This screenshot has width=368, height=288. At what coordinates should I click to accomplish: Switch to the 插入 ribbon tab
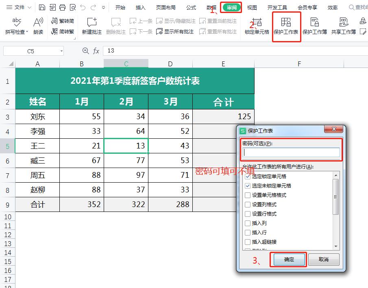pos(141,7)
